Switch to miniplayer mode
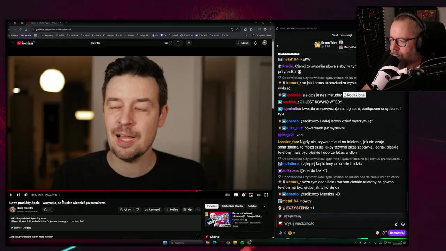 tap(251, 195)
